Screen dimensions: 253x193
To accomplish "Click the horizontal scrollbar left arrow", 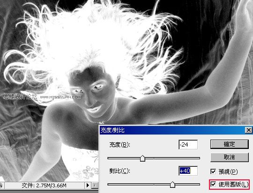I will point(95,186).
